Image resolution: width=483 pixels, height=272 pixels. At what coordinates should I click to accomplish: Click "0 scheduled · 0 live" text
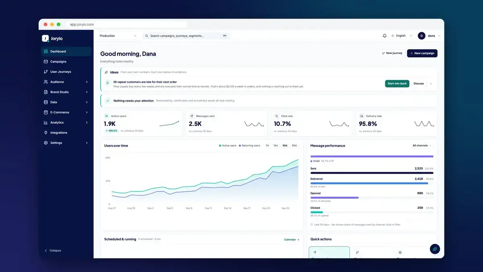coord(149,239)
